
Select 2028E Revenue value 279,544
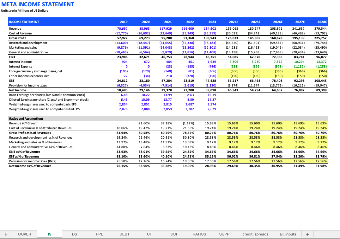coord(320,28)
